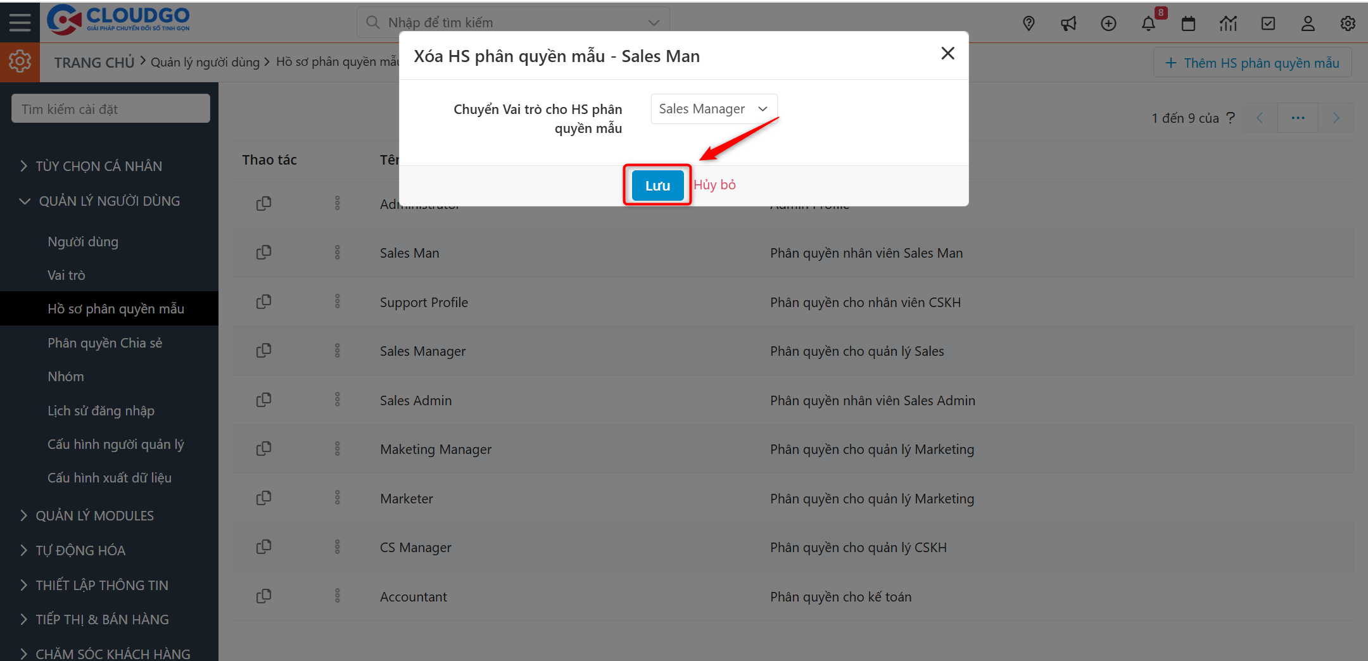This screenshot has height=661, width=1368.
Task: Click the Hủy bỏ cancel link
Action: coord(714,185)
